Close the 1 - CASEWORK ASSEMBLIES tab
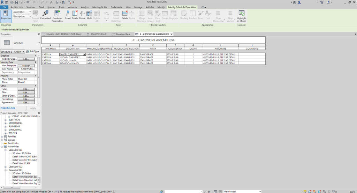The width and height of the screenshot is (357, 193). pos(172,34)
